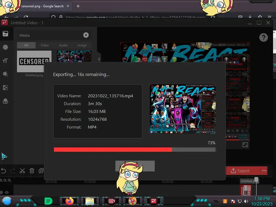Select the Untitled.png clip on timeline
The height and width of the screenshot is (207, 276).
246,190
